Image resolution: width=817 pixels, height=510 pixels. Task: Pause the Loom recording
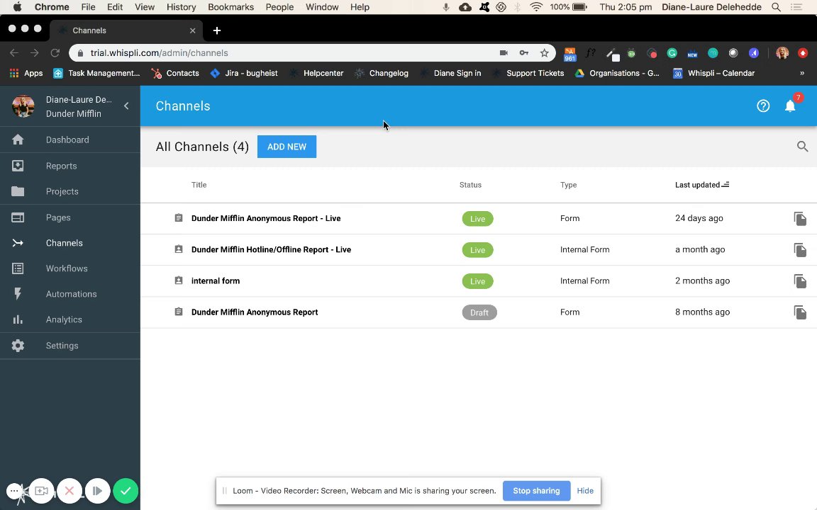pyautogui.click(x=97, y=491)
